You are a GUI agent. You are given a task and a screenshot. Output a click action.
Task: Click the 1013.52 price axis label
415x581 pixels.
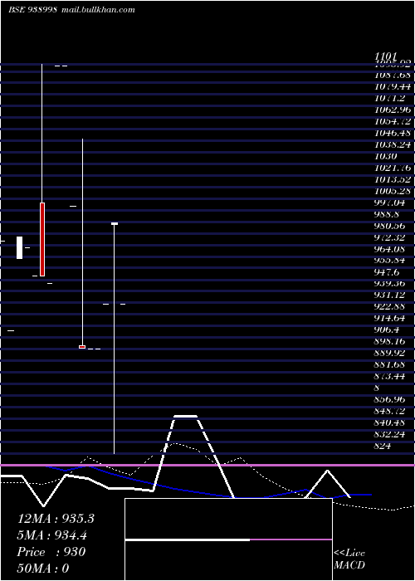point(393,179)
